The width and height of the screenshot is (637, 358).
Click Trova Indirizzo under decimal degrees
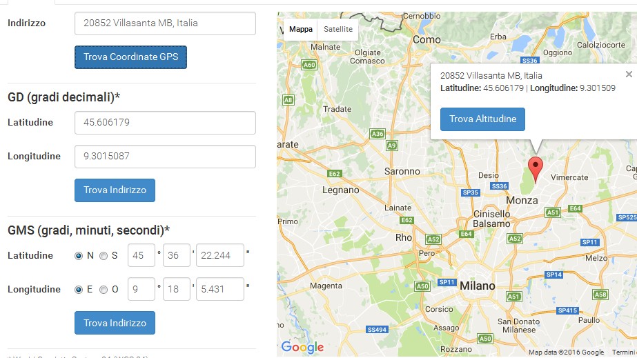pyautogui.click(x=115, y=190)
